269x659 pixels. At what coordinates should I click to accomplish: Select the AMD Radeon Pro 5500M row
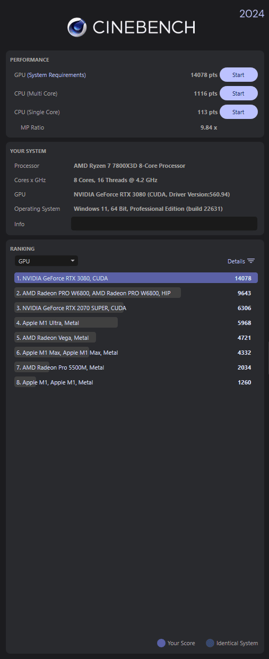(136, 367)
